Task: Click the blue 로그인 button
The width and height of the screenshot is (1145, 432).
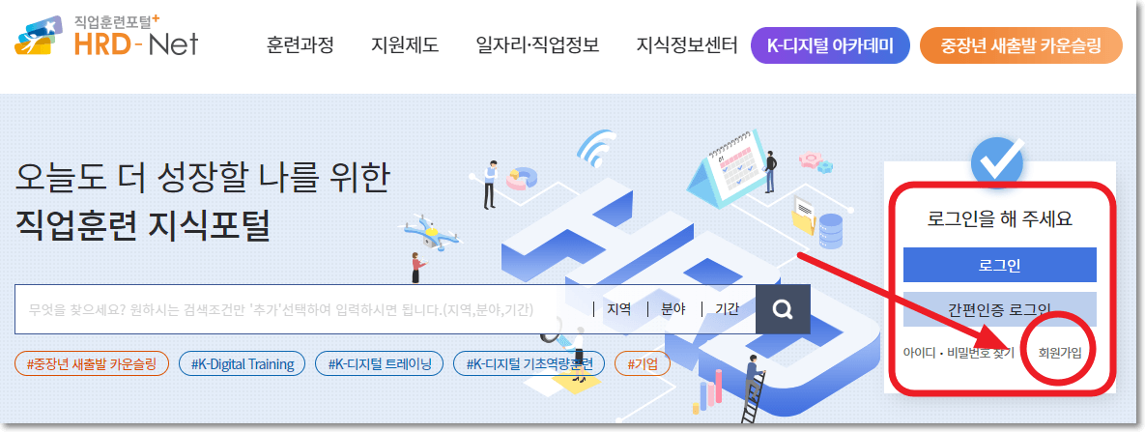Action: coord(1000,265)
